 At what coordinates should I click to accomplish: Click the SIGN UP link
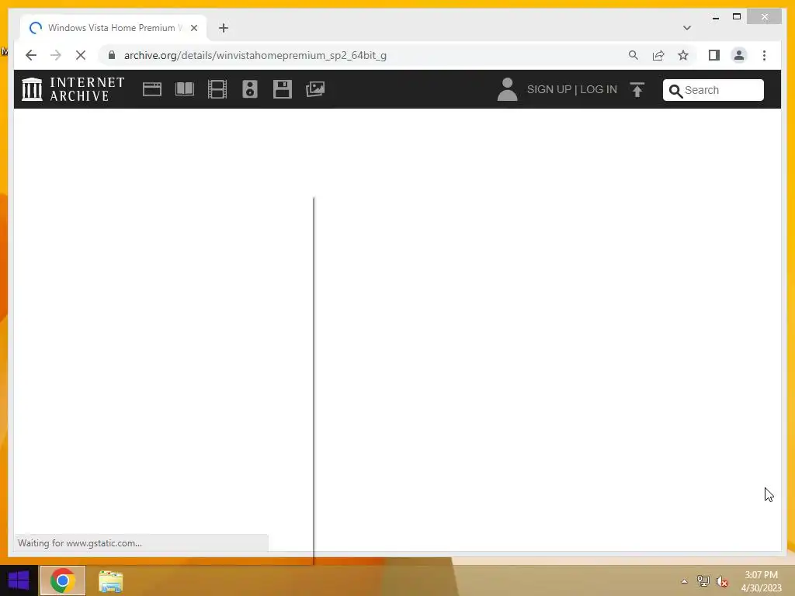(x=549, y=89)
